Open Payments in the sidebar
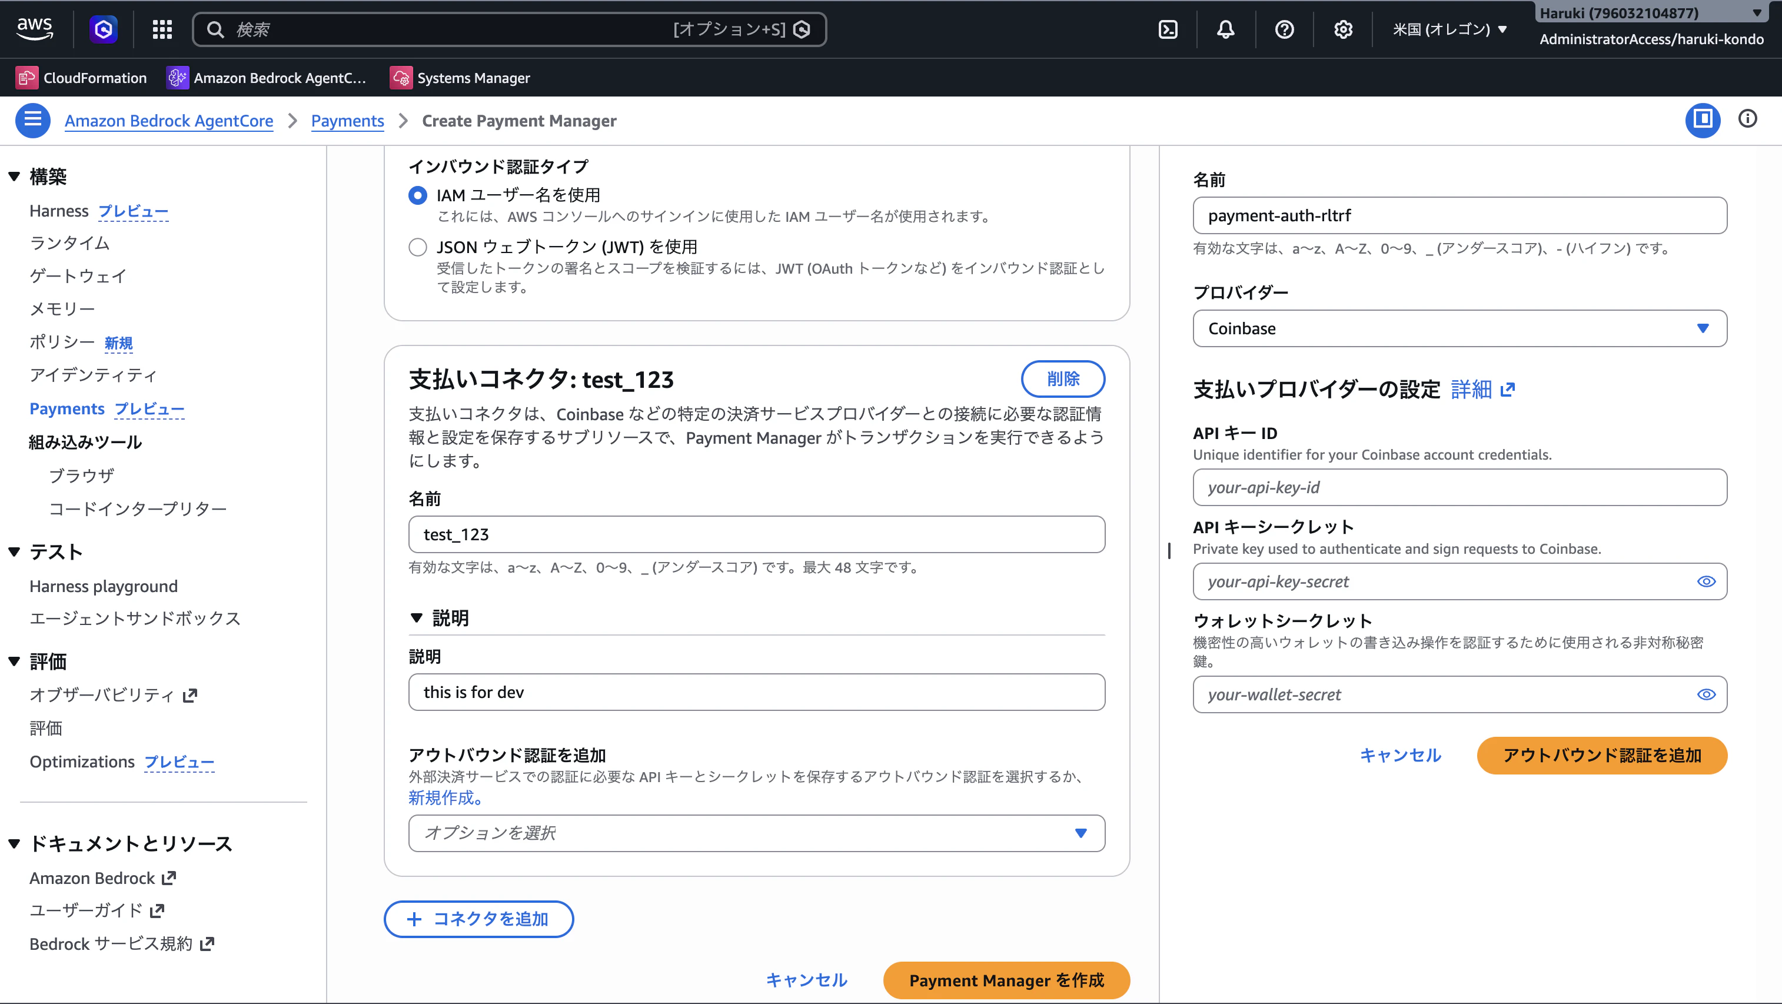Viewport: 1782px width, 1004px height. (x=67, y=408)
